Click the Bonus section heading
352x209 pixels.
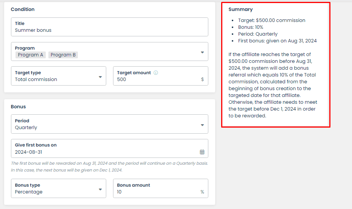(18, 107)
